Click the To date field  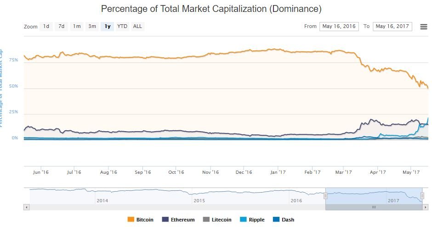pos(392,26)
